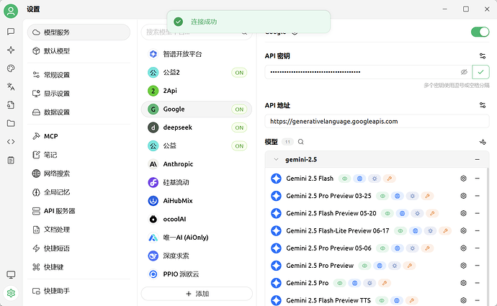Open API key settings sliders icon
Image resolution: width=497 pixels, height=306 pixels.
pos(483,56)
